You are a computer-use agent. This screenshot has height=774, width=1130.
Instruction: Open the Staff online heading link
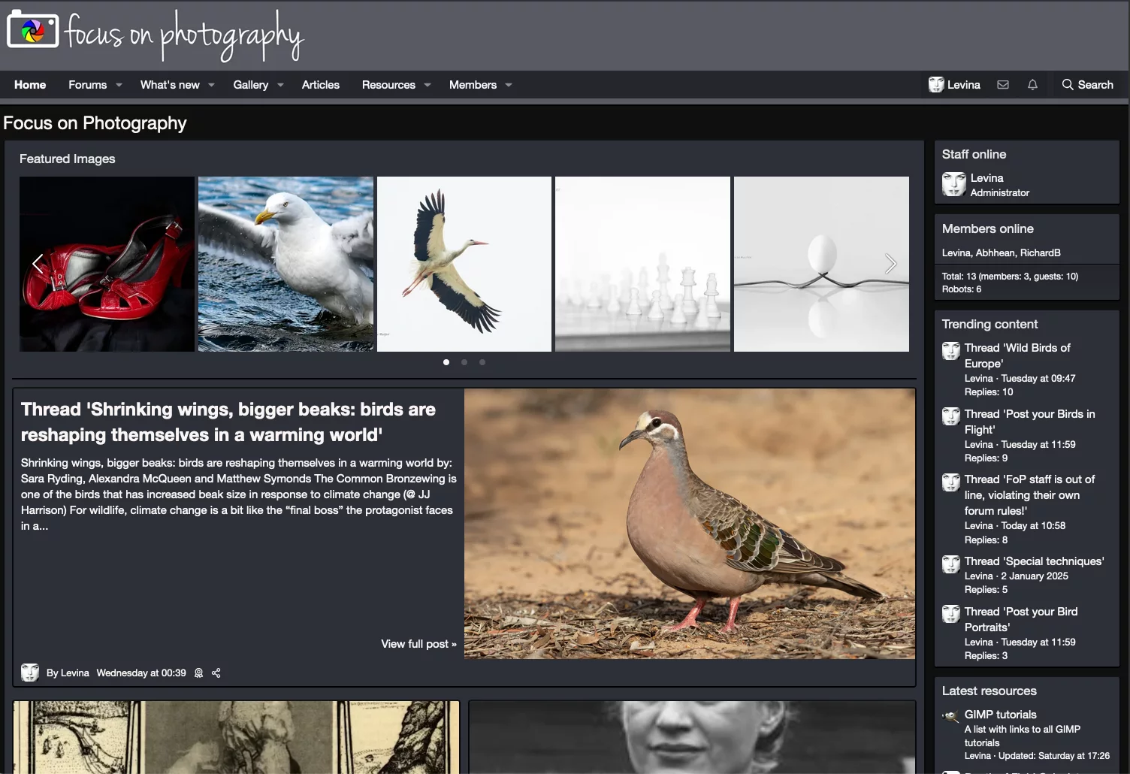point(974,154)
